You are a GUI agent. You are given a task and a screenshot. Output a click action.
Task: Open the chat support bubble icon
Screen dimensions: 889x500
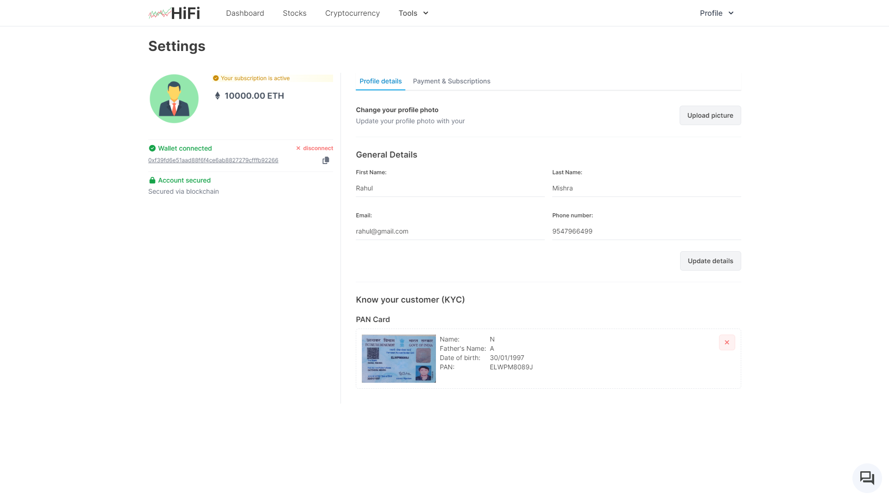pos(867,478)
